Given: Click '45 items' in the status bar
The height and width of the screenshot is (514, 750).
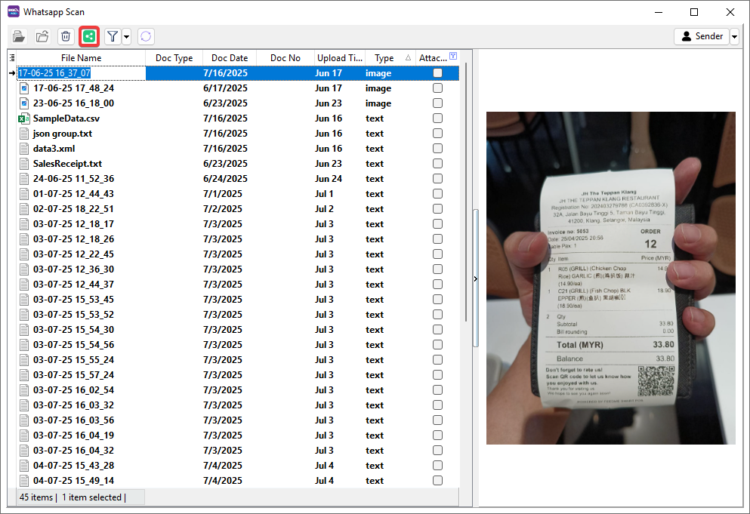Looking at the screenshot, I should (35, 497).
